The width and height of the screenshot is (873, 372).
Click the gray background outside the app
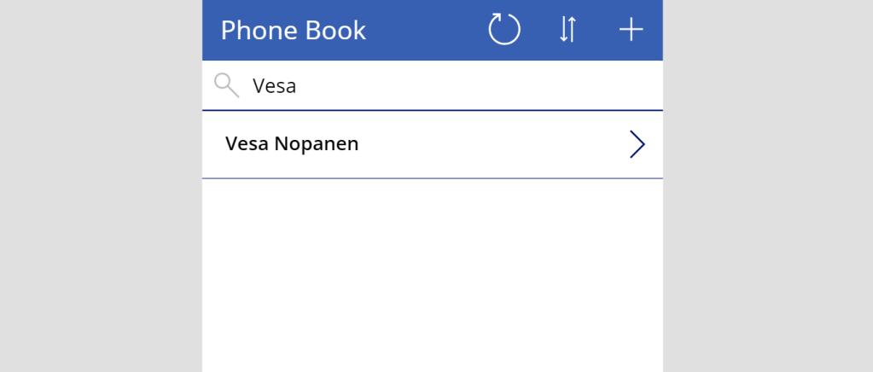pyautogui.click(x=101, y=186)
